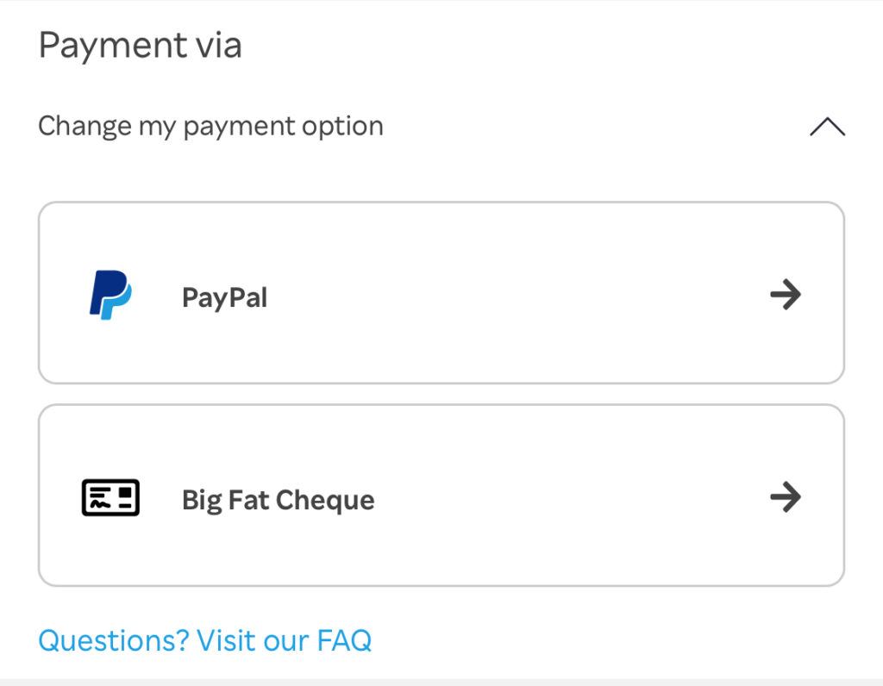Click the word 'payment' in the change option header

240,128
